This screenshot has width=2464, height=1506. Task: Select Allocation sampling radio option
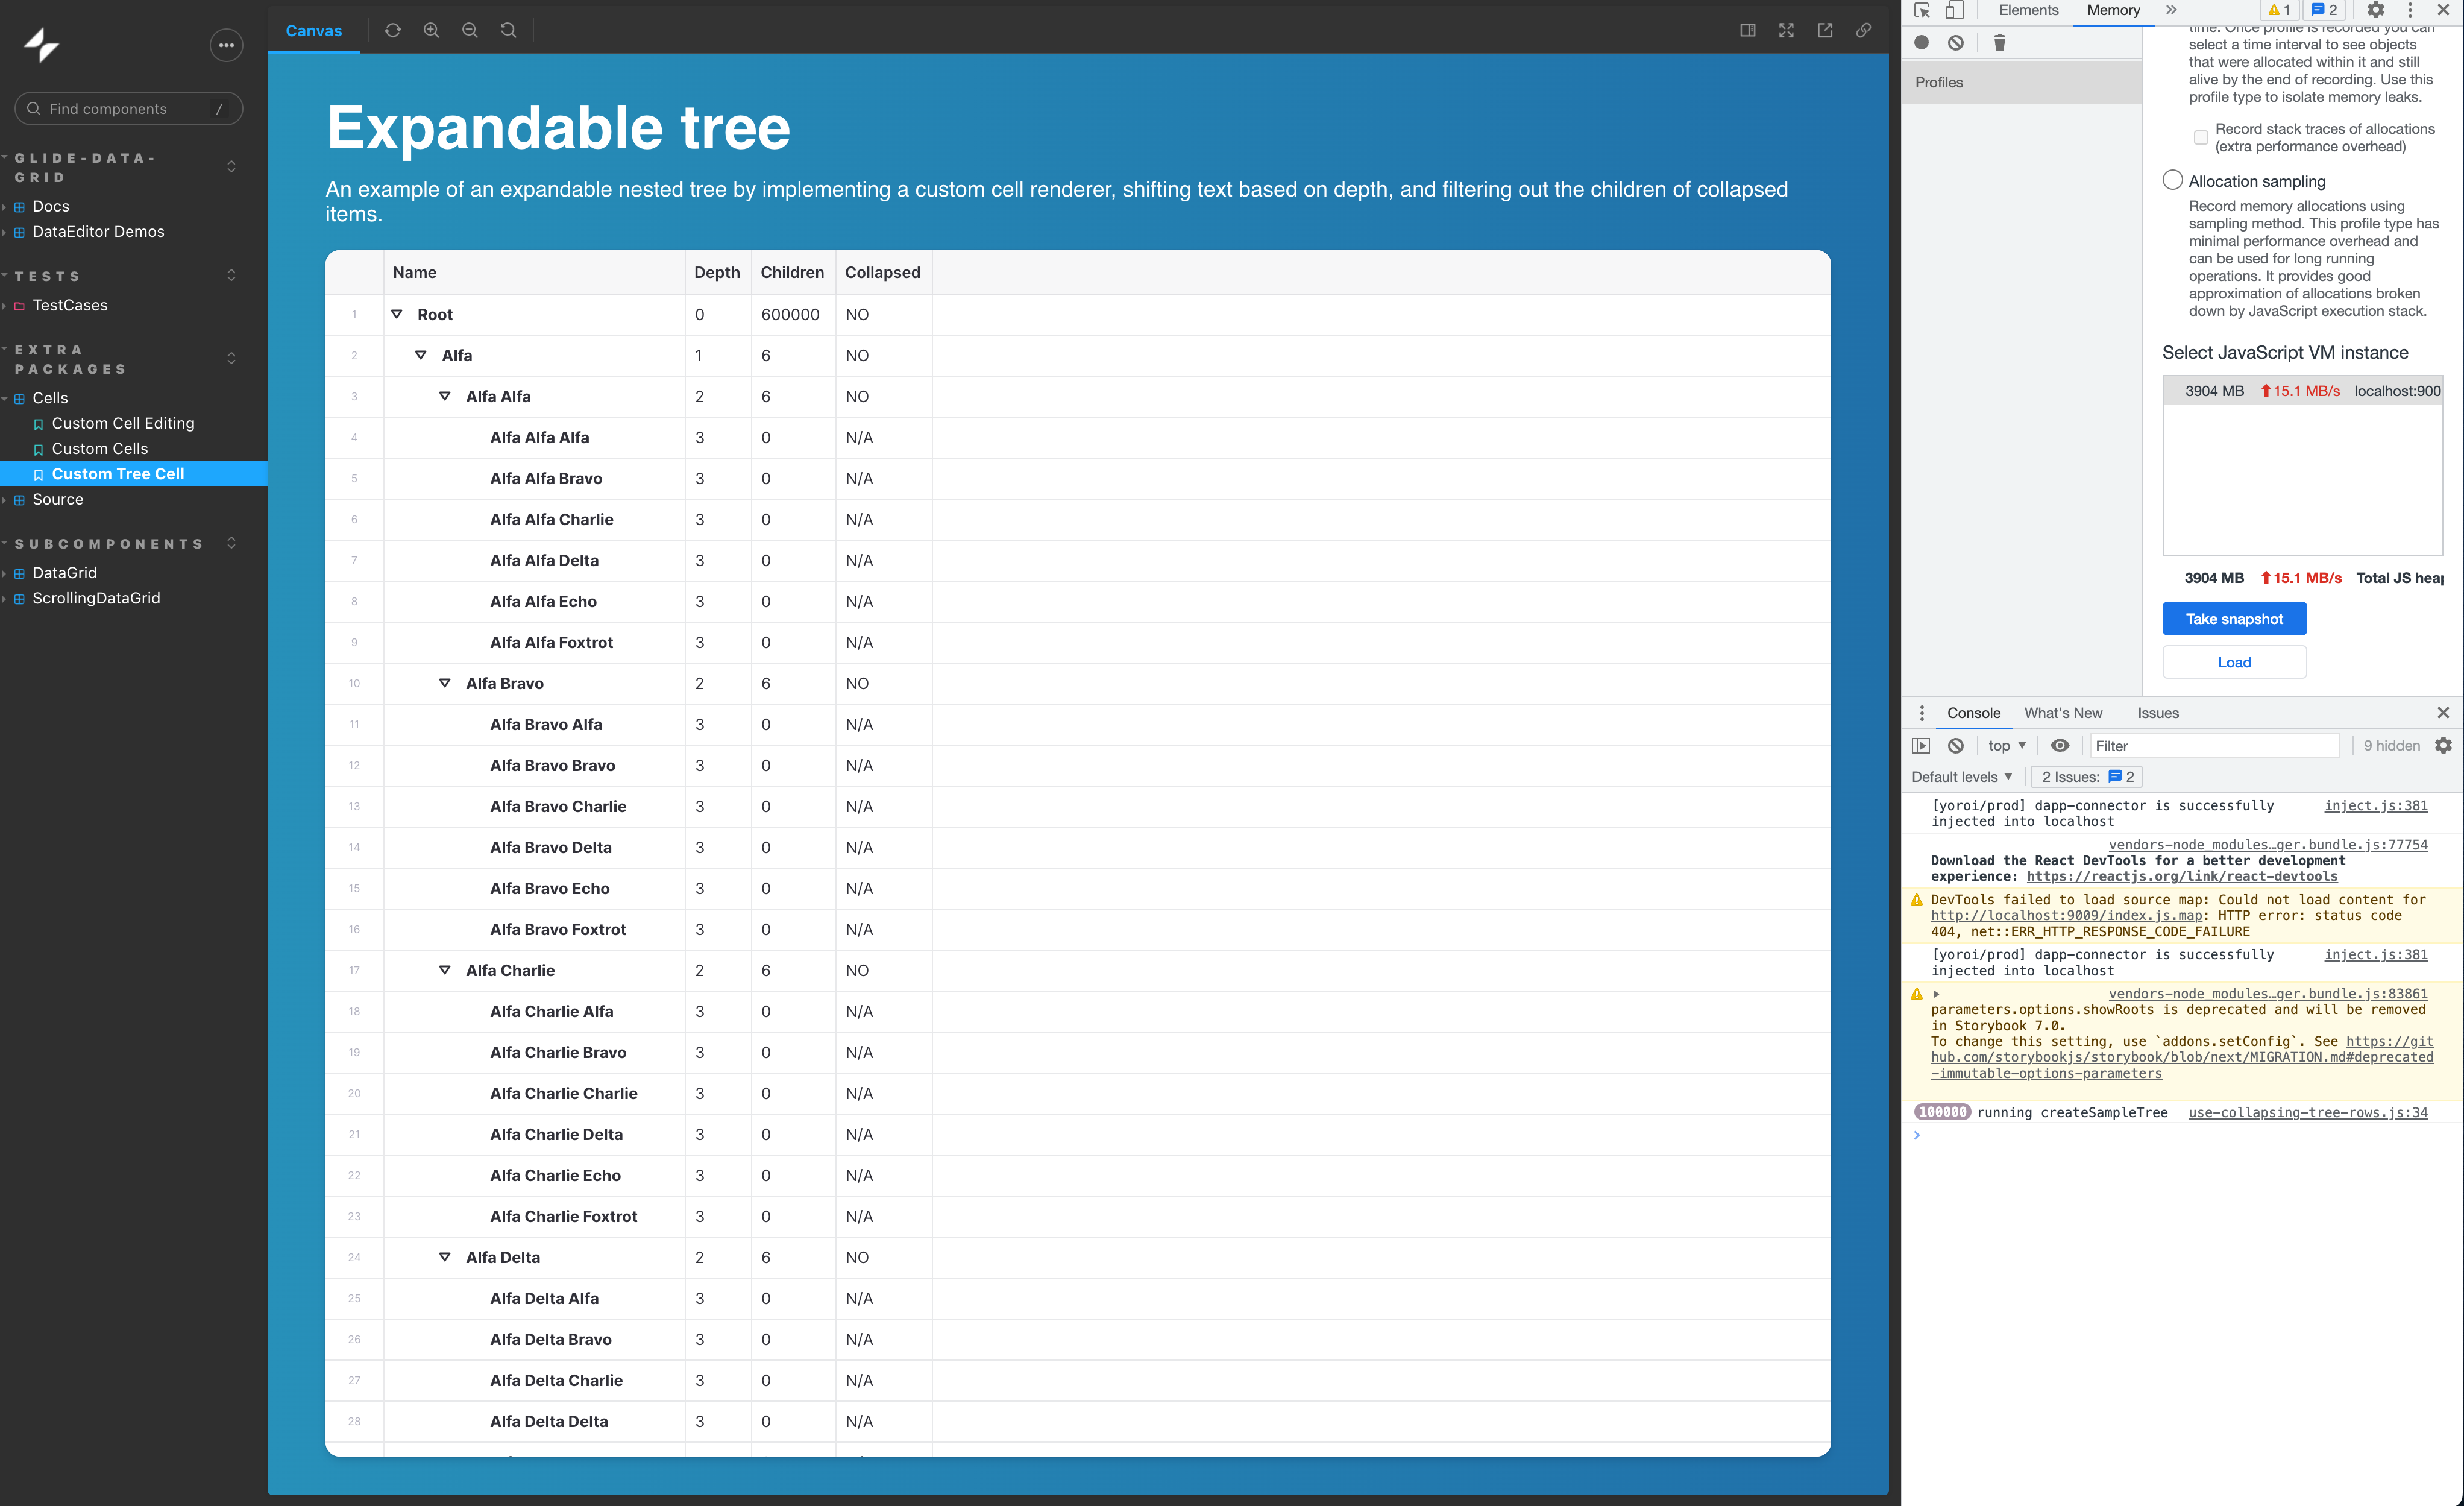(x=2172, y=180)
